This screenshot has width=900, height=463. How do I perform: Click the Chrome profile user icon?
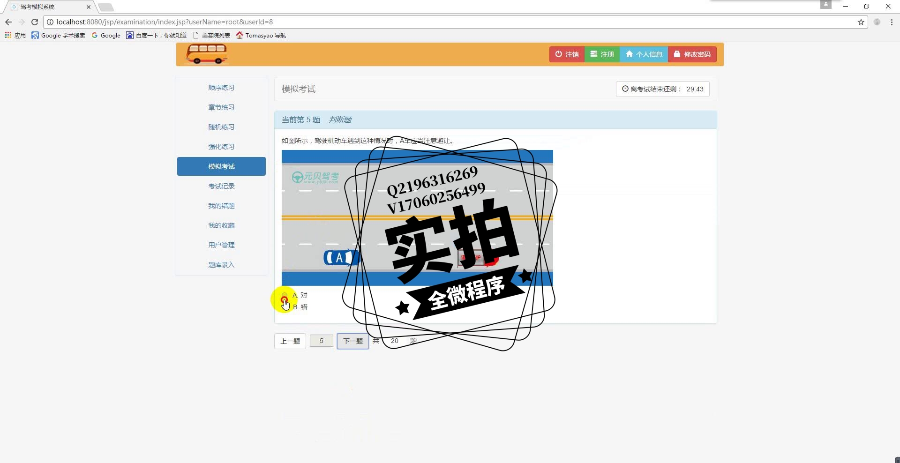tap(826, 4)
